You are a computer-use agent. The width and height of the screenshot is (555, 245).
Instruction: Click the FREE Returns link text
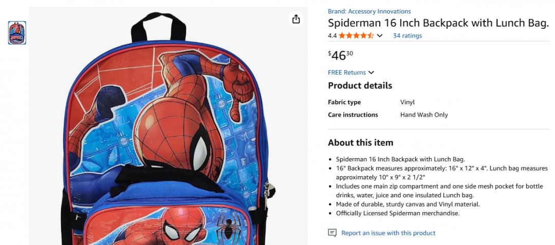(x=347, y=72)
